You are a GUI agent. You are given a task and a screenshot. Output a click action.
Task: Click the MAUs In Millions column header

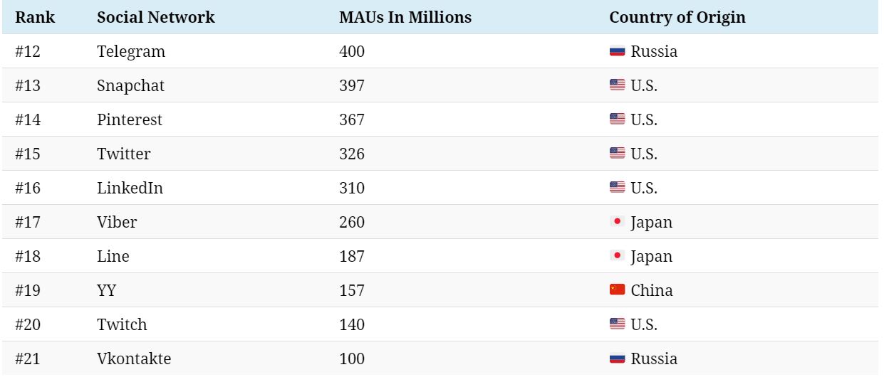(405, 17)
